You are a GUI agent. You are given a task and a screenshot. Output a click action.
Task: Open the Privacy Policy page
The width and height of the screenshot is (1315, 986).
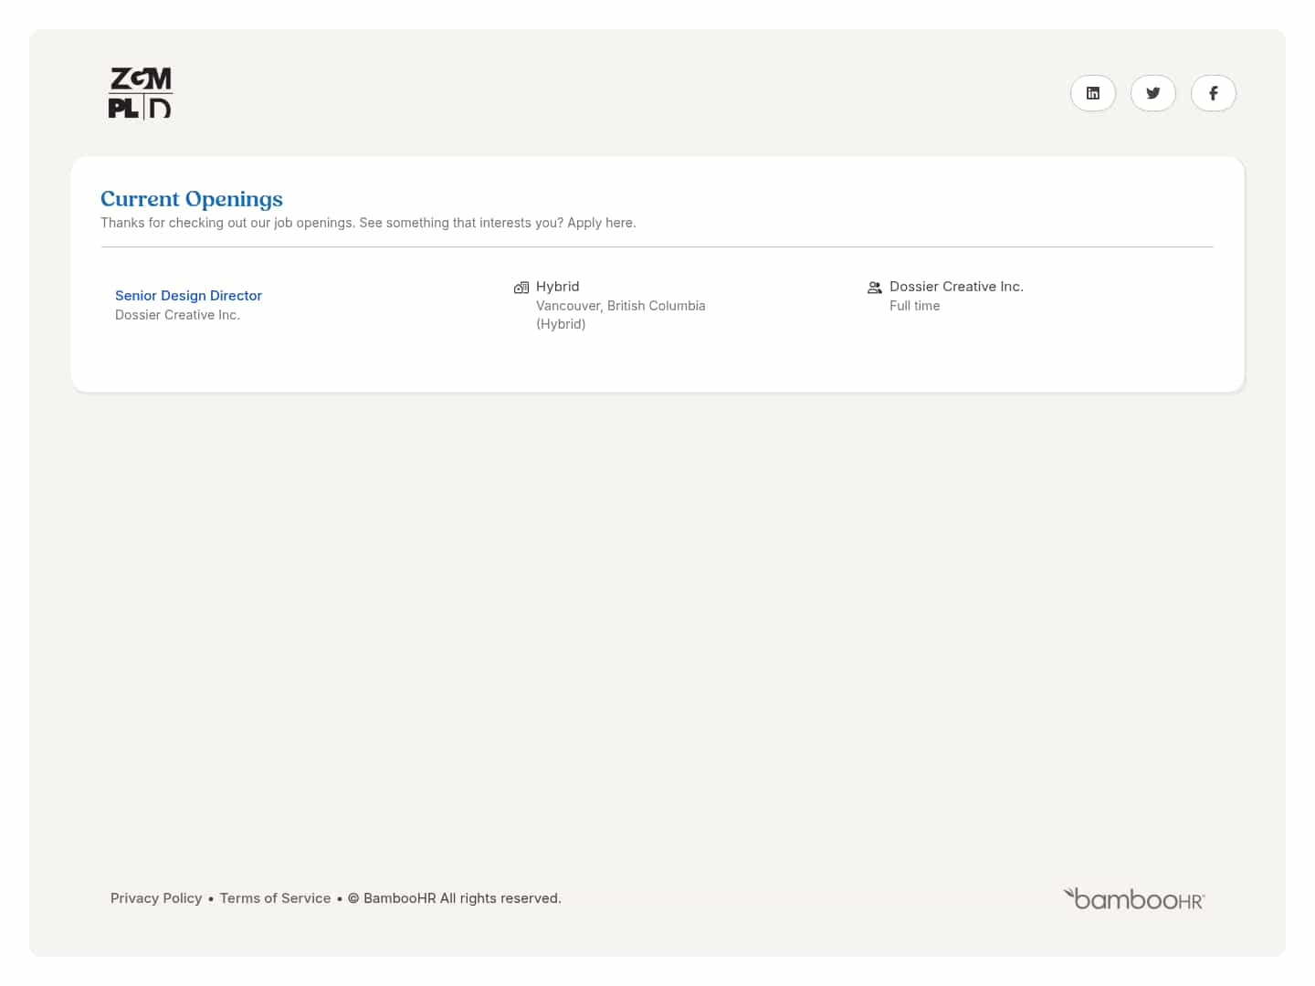[x=156, y=898]
